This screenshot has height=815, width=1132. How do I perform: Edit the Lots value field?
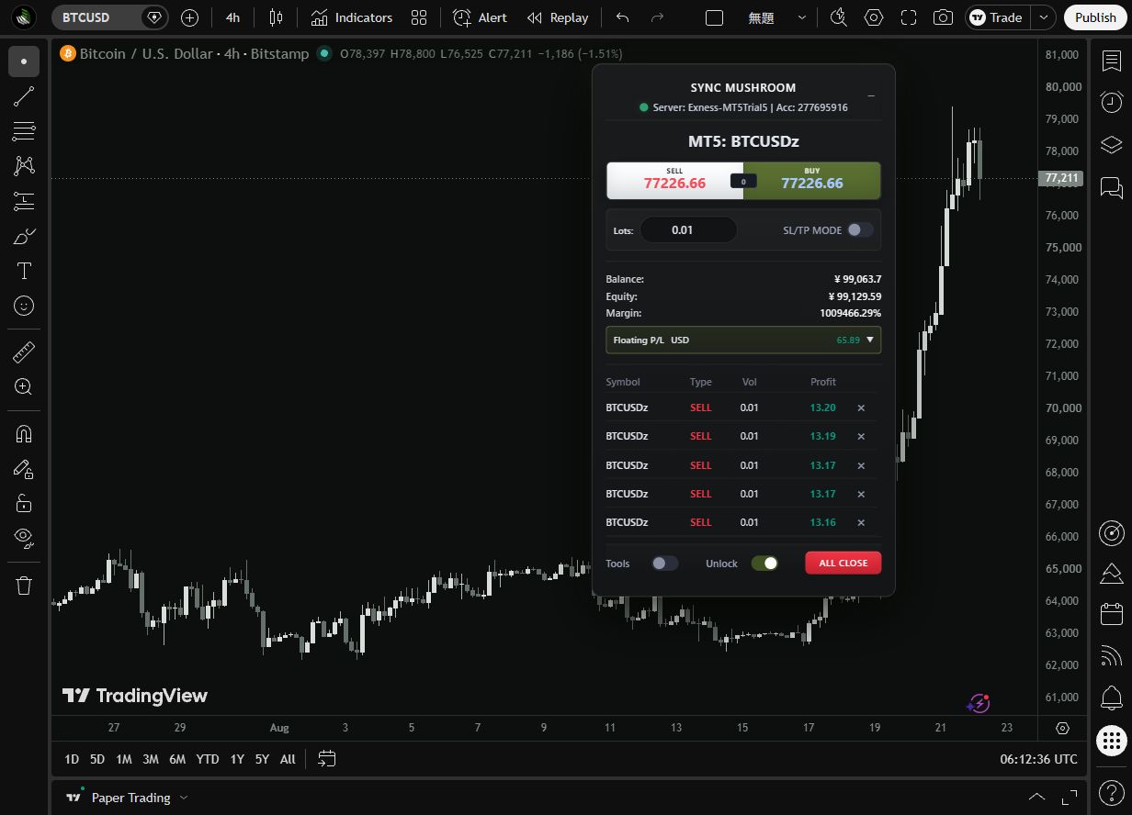pyautogui.click(x=688, y=229)
